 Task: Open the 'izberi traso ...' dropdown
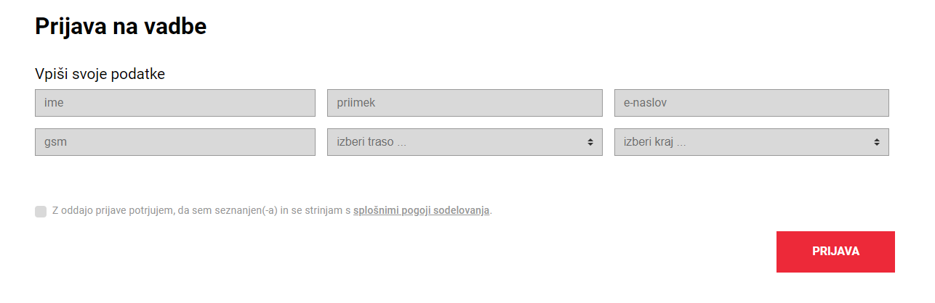(x=465, y=142)
